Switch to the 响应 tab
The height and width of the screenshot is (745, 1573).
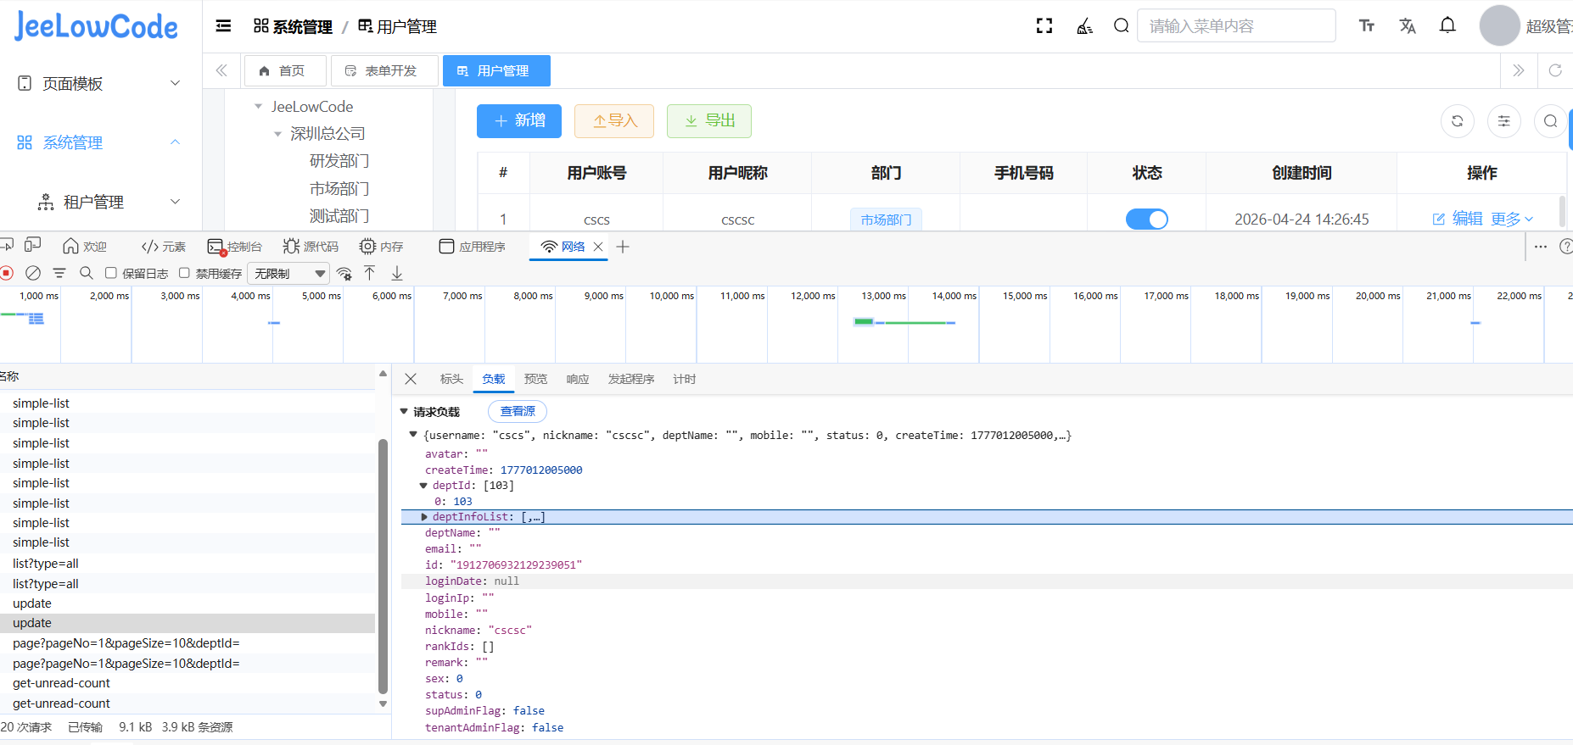[578, 379]
